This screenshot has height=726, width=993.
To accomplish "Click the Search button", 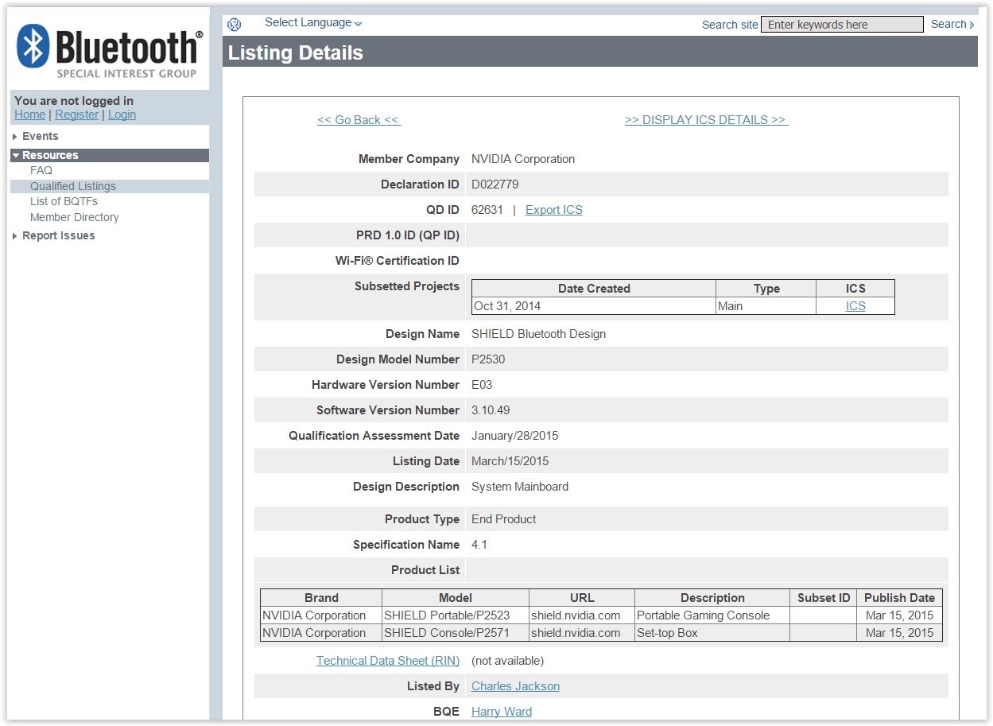I will tap(952, 25).
